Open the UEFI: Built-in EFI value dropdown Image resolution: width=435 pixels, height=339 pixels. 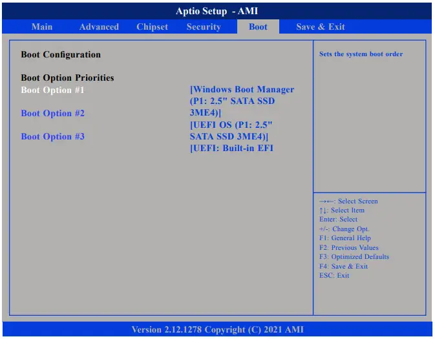coord(231,148)
